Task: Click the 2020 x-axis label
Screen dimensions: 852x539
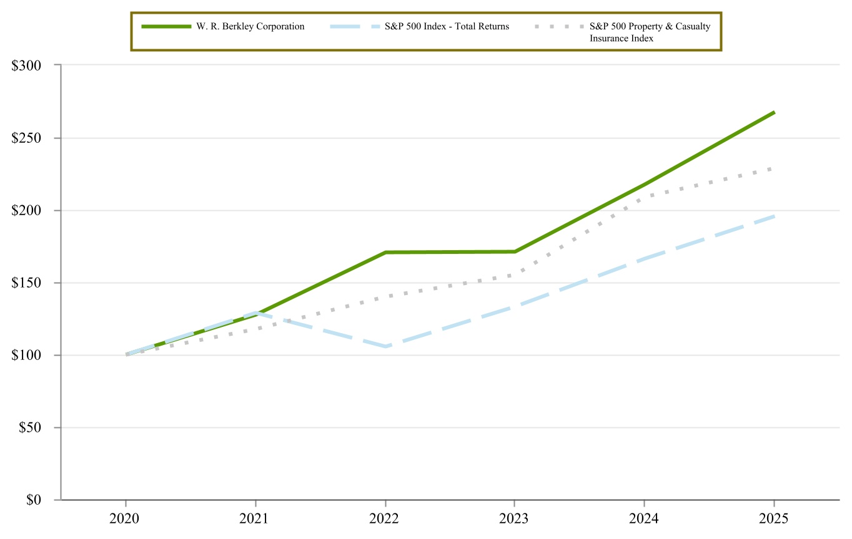Action: pyautogui.click(x=126, y=519)
